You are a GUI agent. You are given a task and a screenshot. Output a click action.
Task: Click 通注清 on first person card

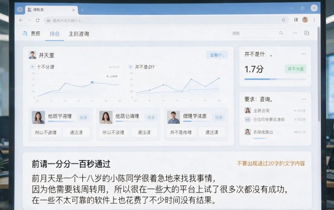tap(76, 132)
